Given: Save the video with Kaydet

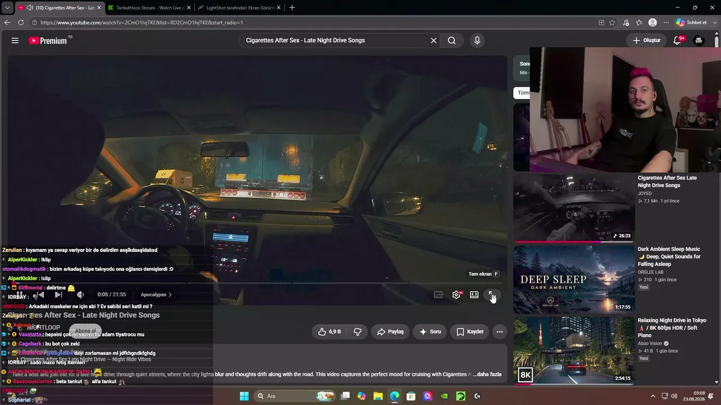Looking at the screenshot, I should coord(470,332).
